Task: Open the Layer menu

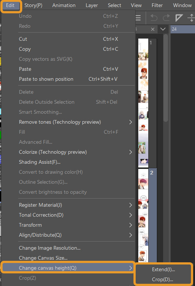Action: point(92,6)
